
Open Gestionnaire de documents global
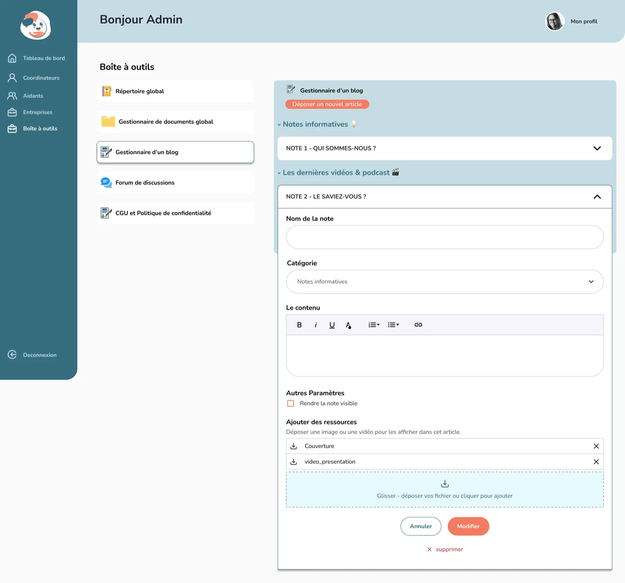click(175, 122)
